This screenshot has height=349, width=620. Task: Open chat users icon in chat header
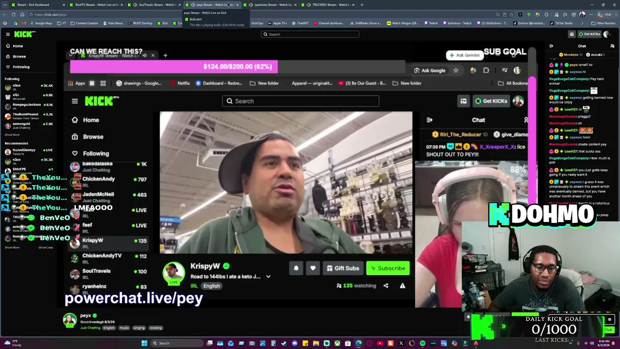612,46
